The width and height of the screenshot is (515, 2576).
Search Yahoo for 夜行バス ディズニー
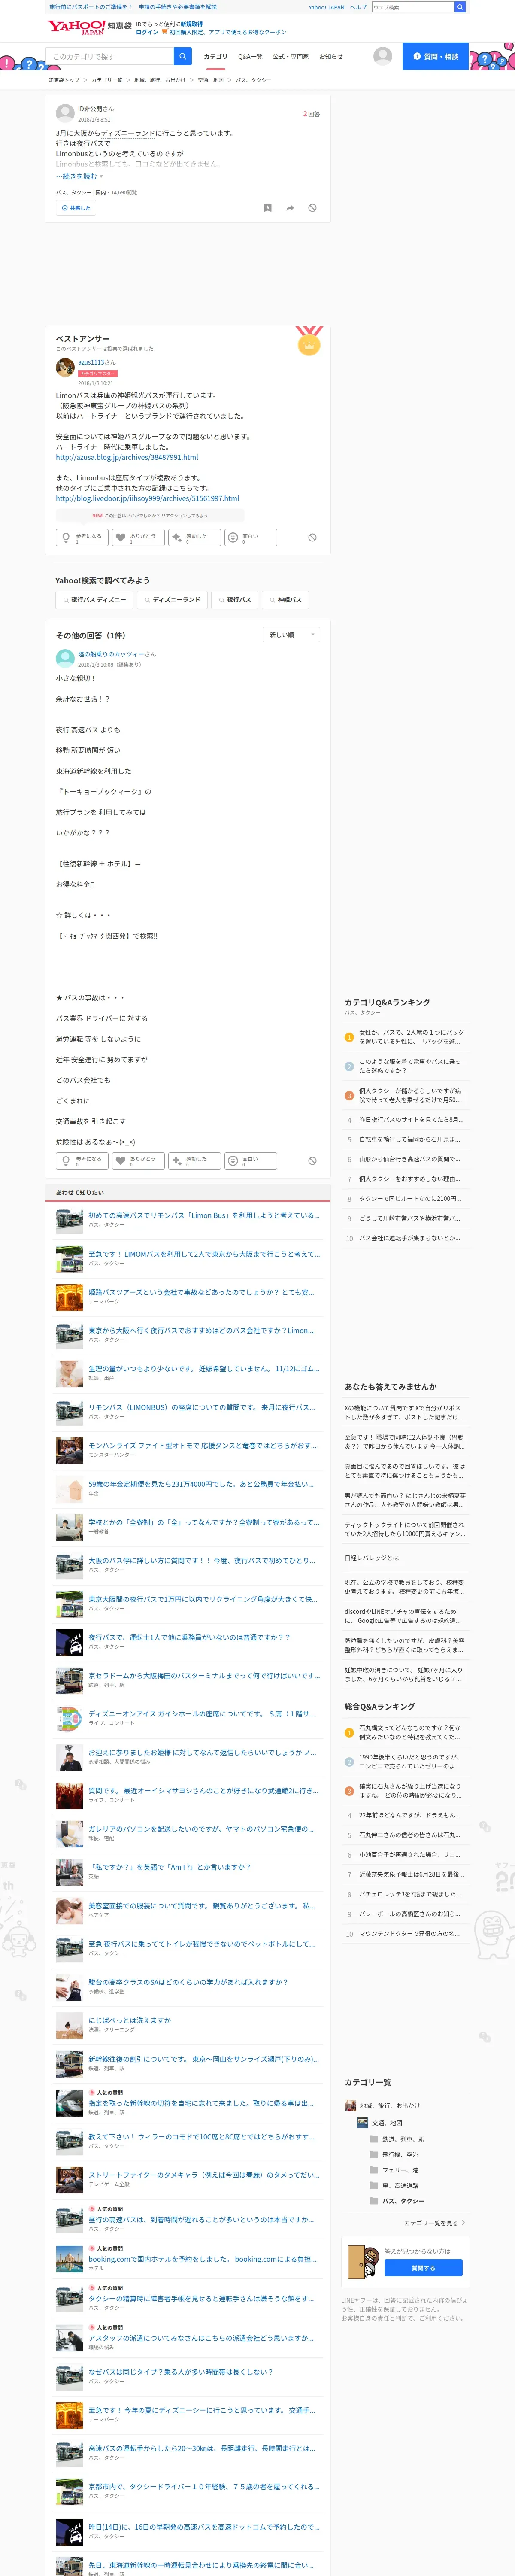point(93,600)
